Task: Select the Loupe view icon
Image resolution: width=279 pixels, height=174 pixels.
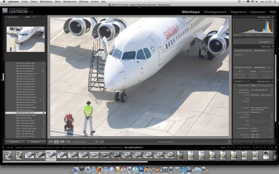Action: [x=56, y=142]
